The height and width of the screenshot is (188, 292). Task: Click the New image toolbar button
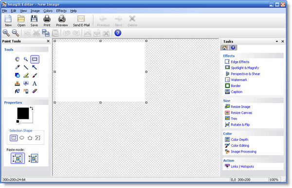pos(8,21)
